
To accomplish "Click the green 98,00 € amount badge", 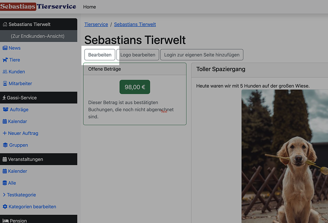I will click(x=135, y=87).
